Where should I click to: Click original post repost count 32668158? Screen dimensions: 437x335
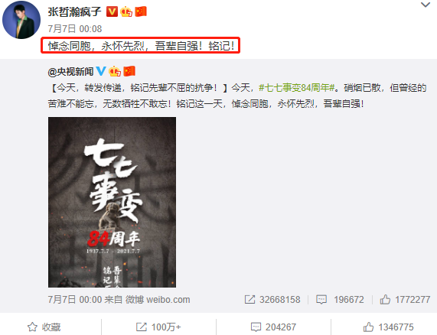[x=272, y=300]
